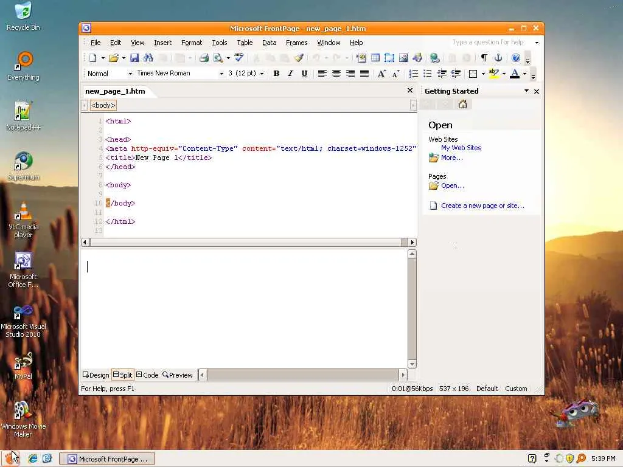Click the Numbering list icon
Screen dimensions: 623x467
[414, 74]
